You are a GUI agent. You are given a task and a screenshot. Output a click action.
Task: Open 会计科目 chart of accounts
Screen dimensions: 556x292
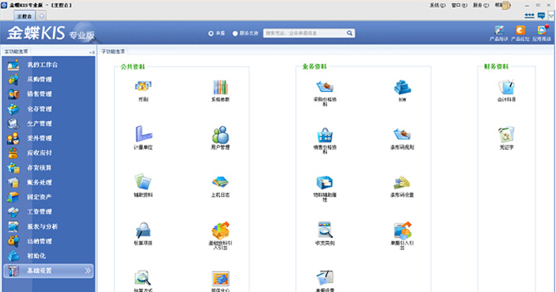[506, 90]
